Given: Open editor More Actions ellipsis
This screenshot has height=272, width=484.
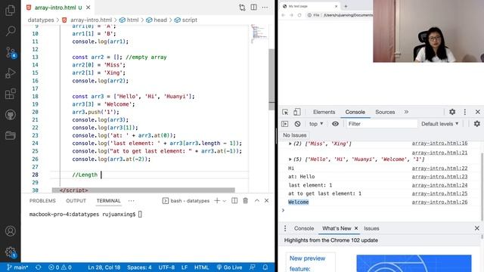Looking at the screenshot, I should click(x=265, y=8).
